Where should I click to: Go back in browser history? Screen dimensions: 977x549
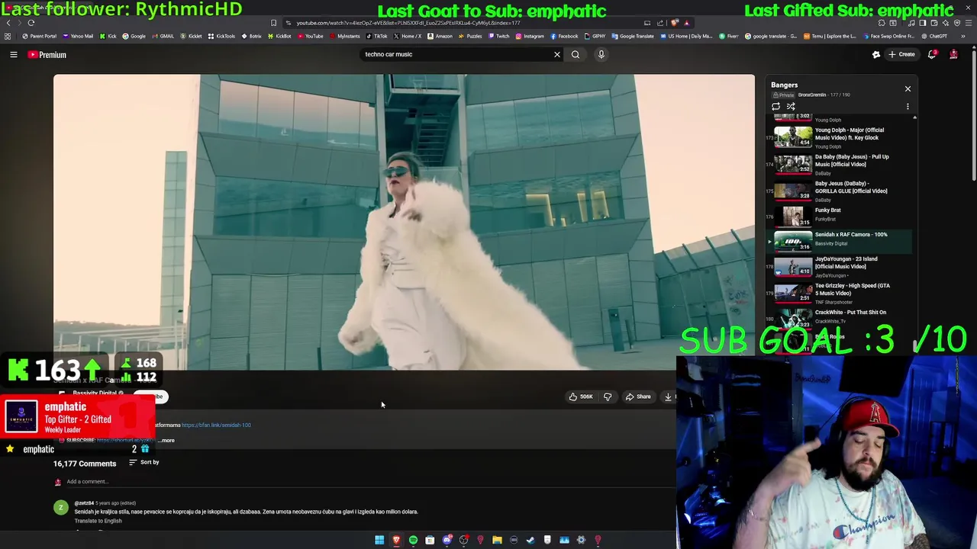point(8,23)
